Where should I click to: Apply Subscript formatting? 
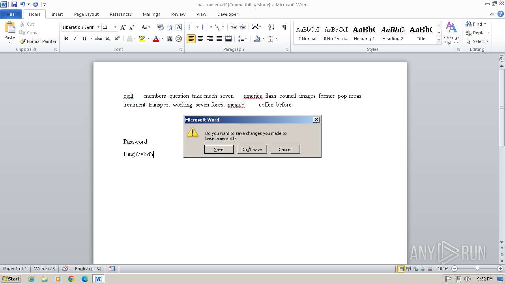point(108,39)
